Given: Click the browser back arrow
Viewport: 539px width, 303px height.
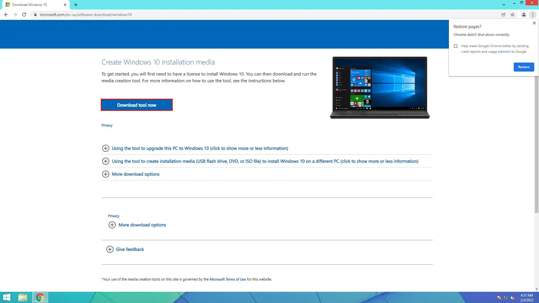Looking at the screenshot, I should (x=6, y=15).
